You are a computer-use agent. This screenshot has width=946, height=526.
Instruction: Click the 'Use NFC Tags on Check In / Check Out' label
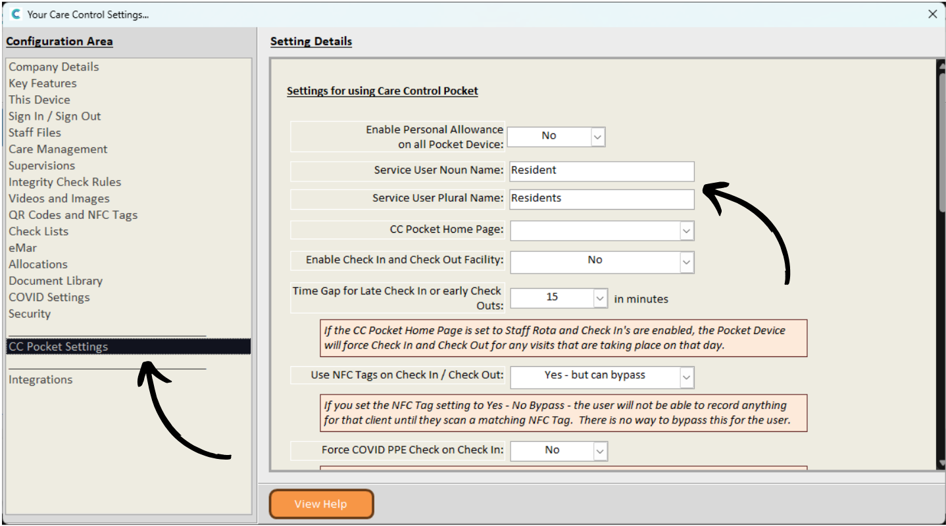tap(398, 375)
